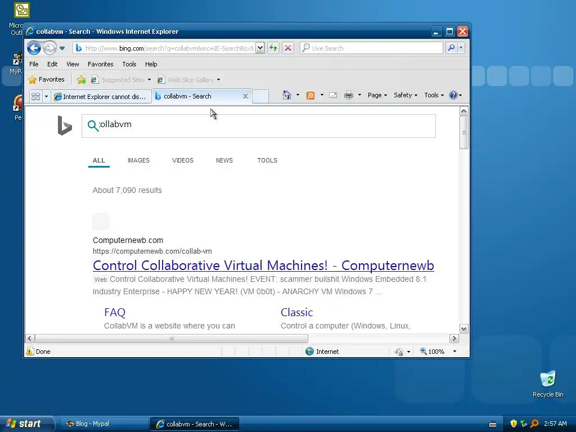The height and width of the screenshot is (432, 576).
Task: Click the Read Mail icon
Action: [333, 96]
